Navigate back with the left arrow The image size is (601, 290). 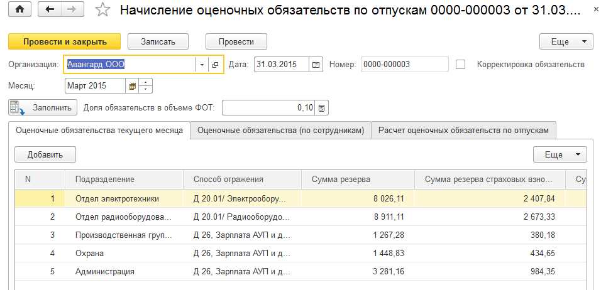coord(50,10)
